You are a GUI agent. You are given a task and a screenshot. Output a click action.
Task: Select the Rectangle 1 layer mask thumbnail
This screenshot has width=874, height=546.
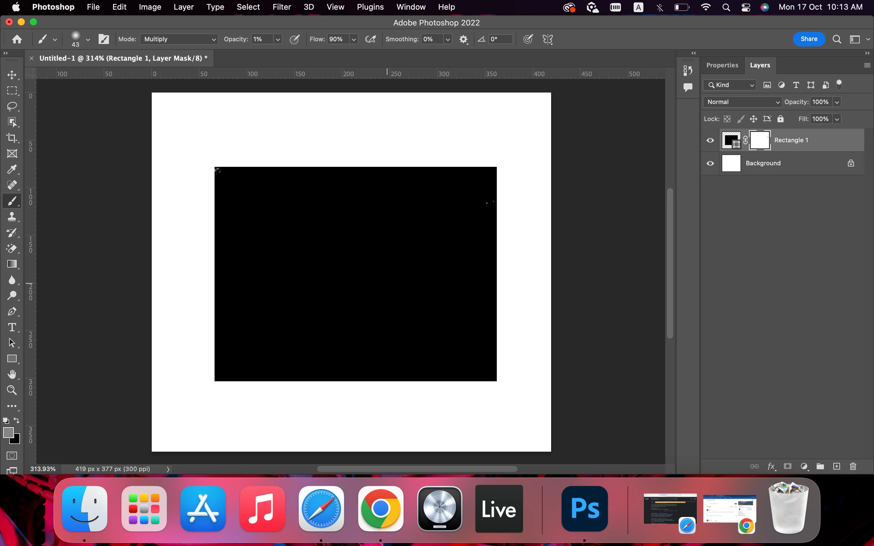tap(760, 140)
